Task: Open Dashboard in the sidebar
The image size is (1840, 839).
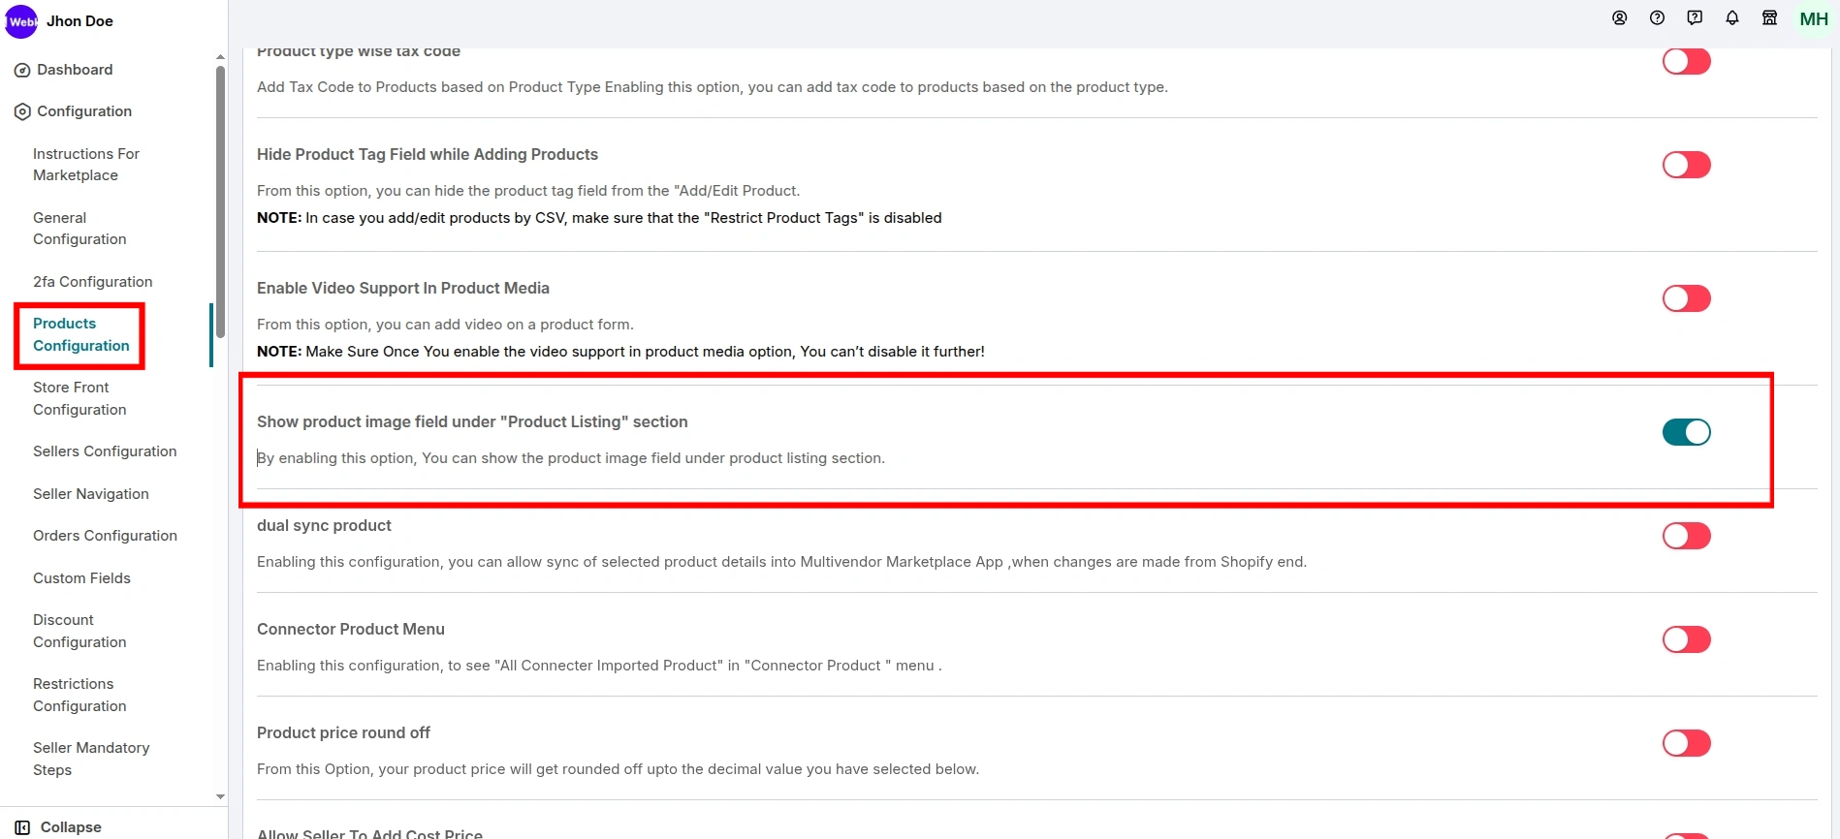Action: [75, 70]
